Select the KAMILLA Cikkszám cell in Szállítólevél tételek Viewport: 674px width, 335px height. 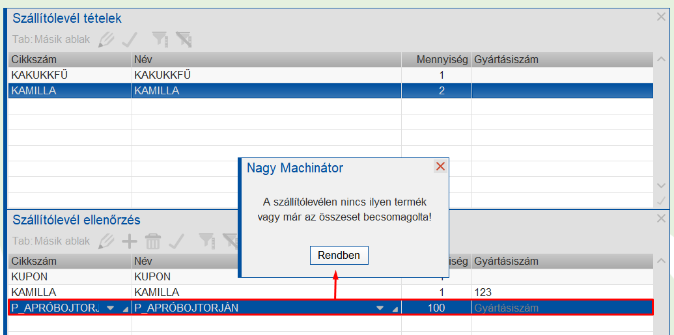point(70,91)
